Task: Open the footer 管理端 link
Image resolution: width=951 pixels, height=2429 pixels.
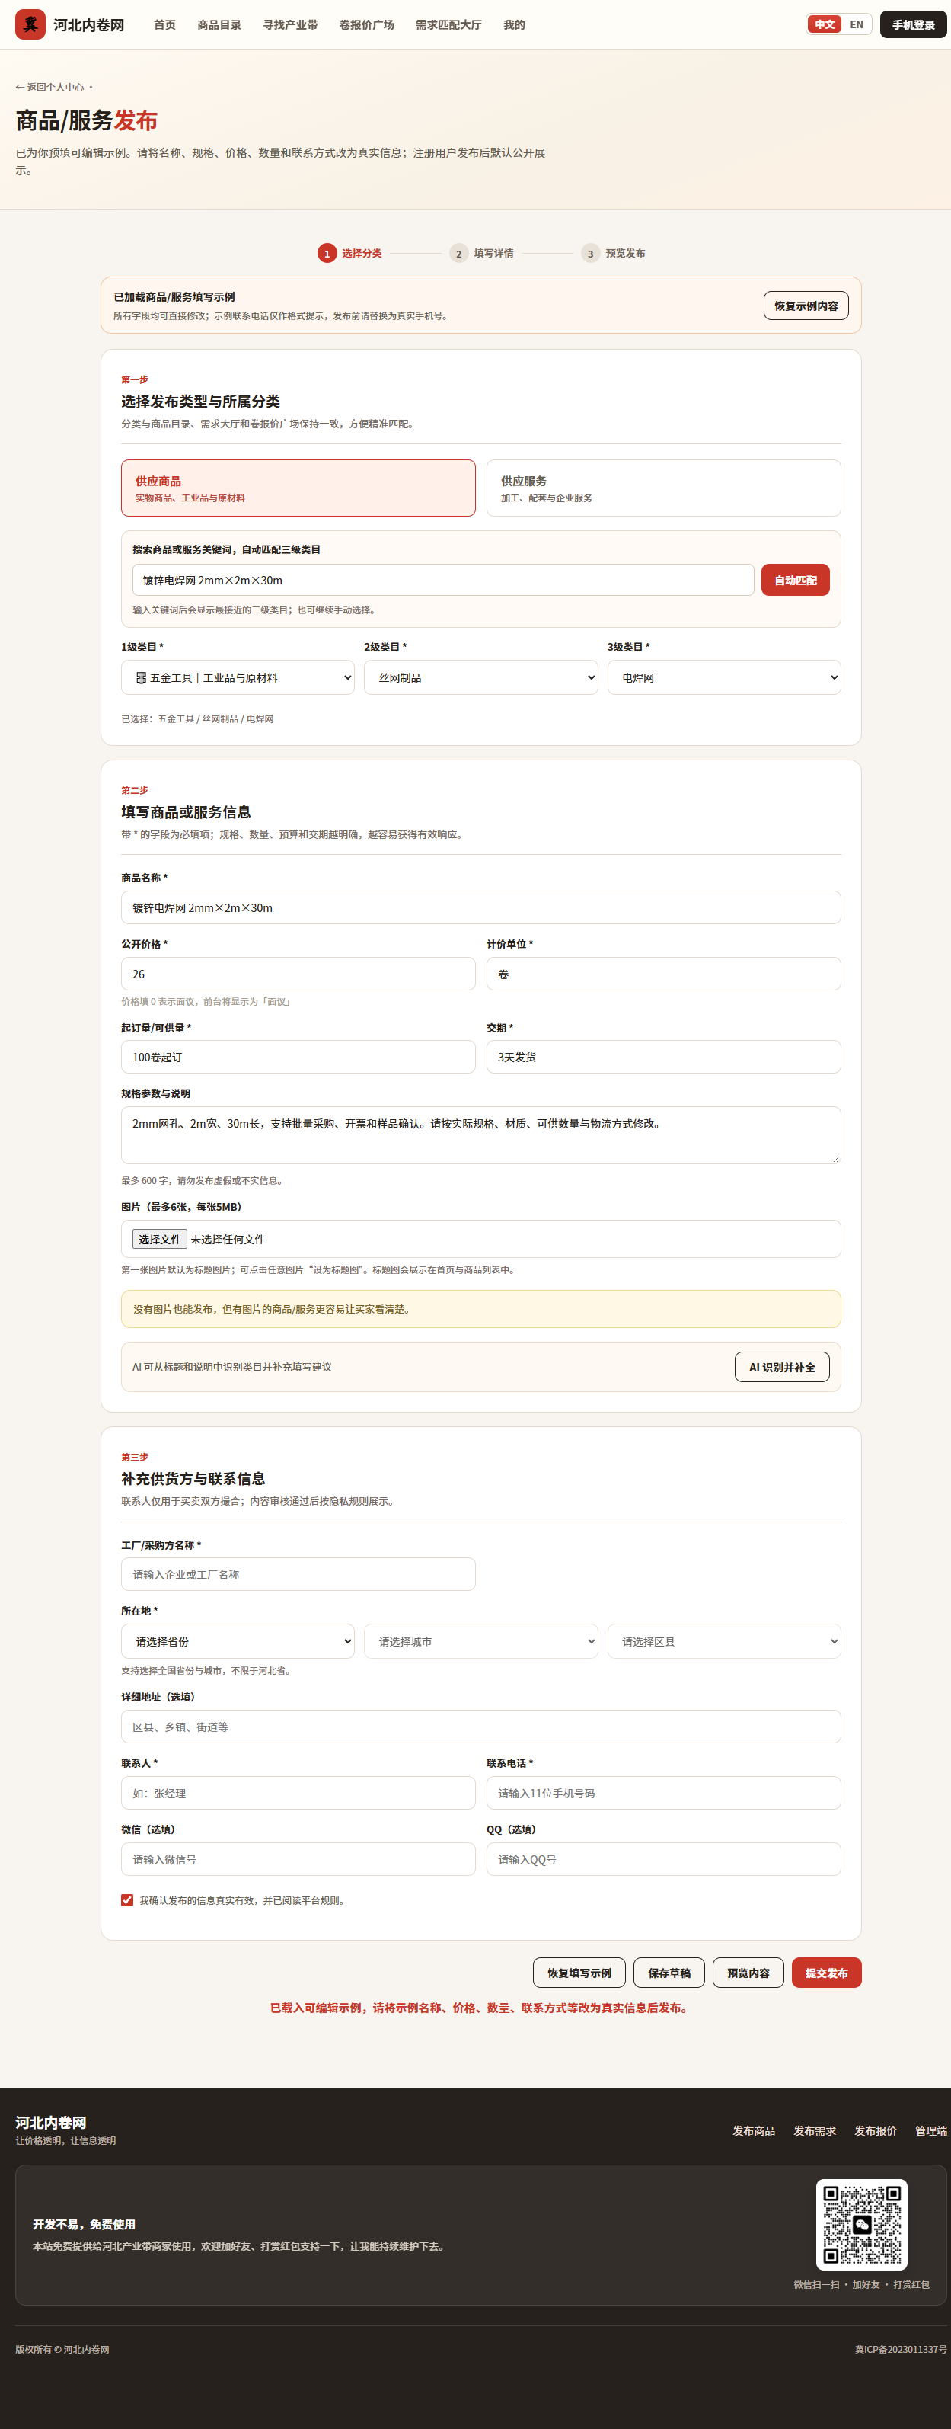Action: pos(931,2130)
